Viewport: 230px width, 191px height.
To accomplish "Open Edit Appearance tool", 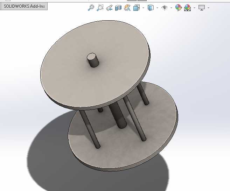I will [x=179, y=8].
